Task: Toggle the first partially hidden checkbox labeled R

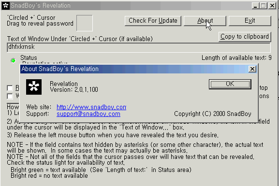Action: pyautogui.click(x=10, y=88)
